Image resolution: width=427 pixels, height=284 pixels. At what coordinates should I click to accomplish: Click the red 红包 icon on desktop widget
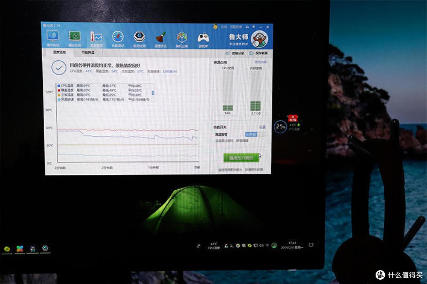click(x=293, y=118)
